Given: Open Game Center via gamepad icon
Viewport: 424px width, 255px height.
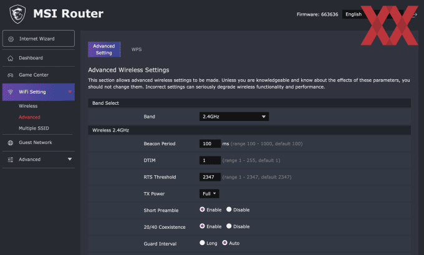Looking at the screenshot, I should click(10, 75).
